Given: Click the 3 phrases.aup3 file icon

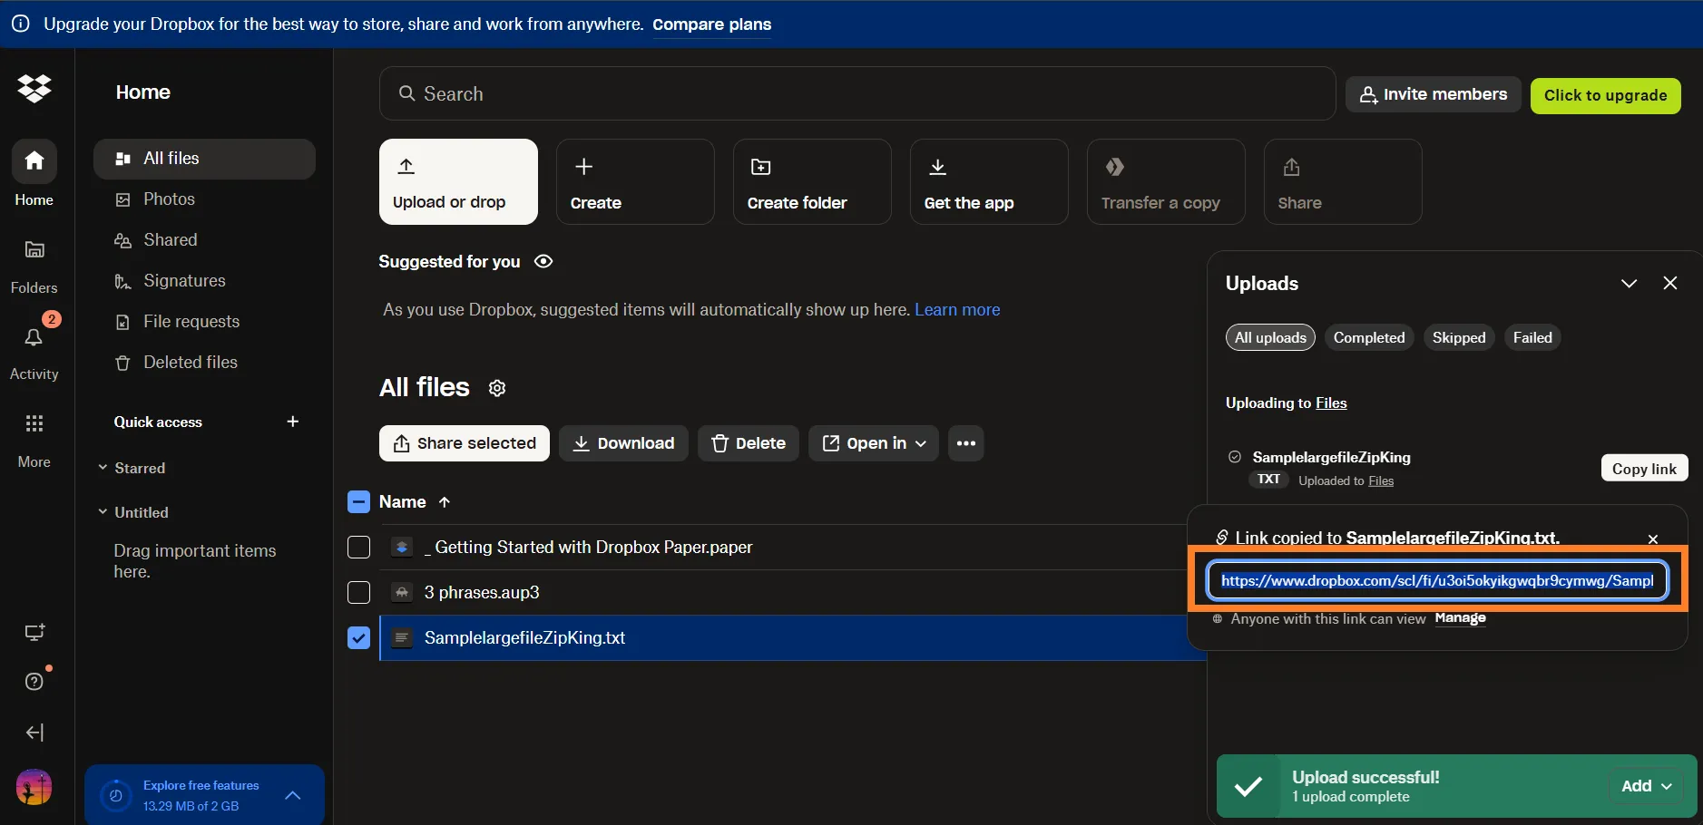Looking at the screenshot, I should coord(402,592).
